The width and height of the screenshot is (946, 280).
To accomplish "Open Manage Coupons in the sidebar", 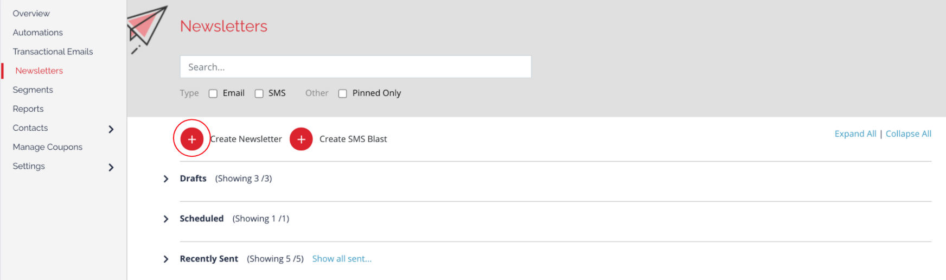I will [x=48, y=147].
